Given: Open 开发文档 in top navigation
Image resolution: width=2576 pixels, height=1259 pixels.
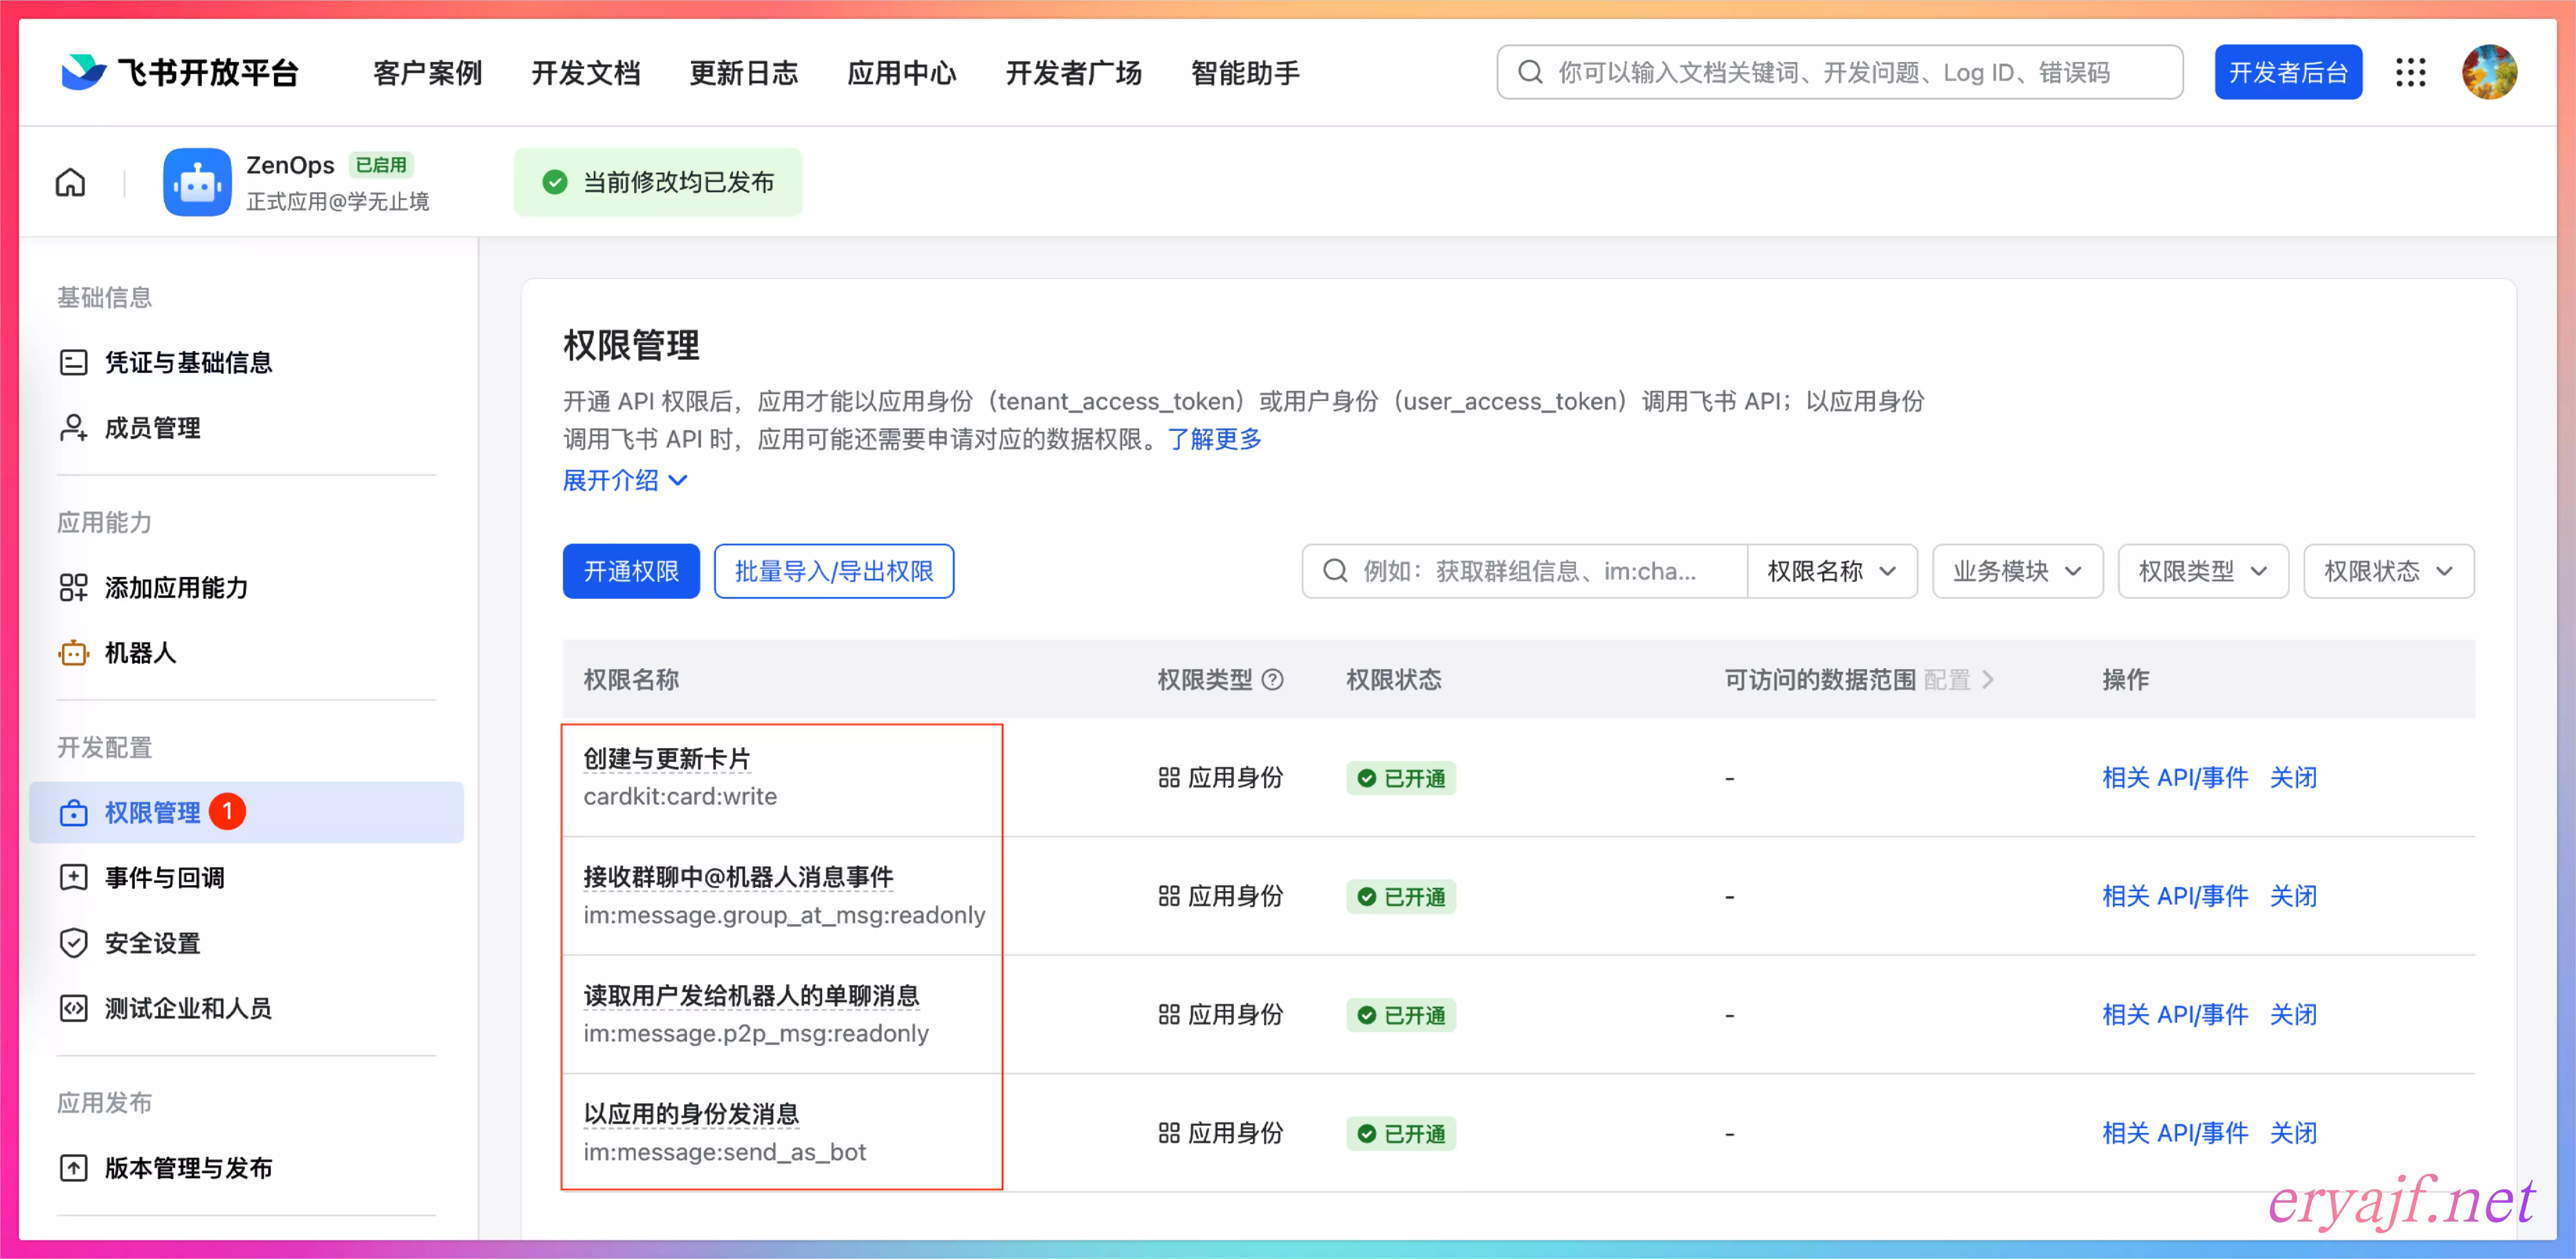Looking at the screenshot, I should coord(585,73).
